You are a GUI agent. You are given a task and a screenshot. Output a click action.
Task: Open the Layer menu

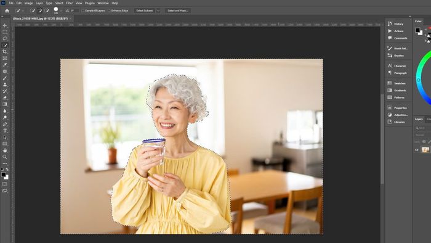click(39, 3)
